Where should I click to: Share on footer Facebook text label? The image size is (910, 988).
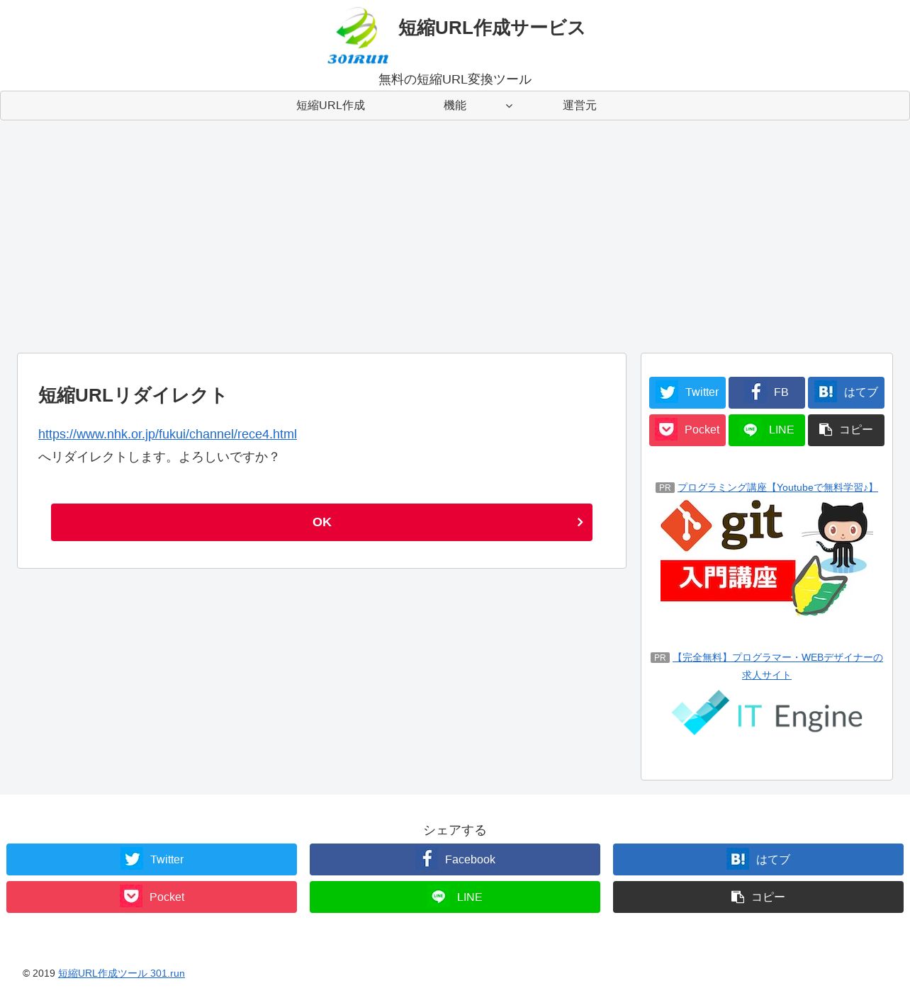[470, 859]
